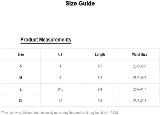Click waist size 25.2-40.2 cell
This screenshot has width=160, height=115.
coord(140,78)
